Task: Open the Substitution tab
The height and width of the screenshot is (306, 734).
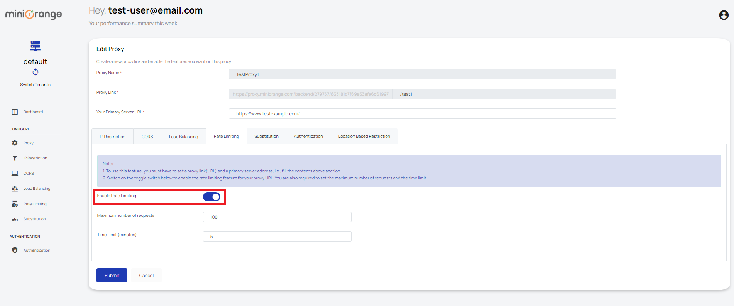Action: (x=266, y=136)
